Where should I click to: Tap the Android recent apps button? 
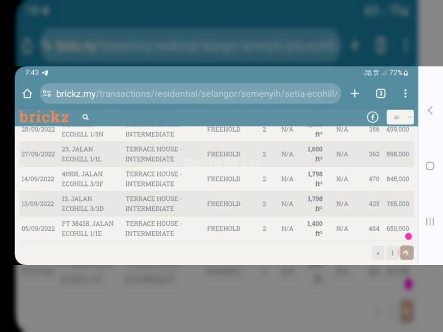coord(430,221)
